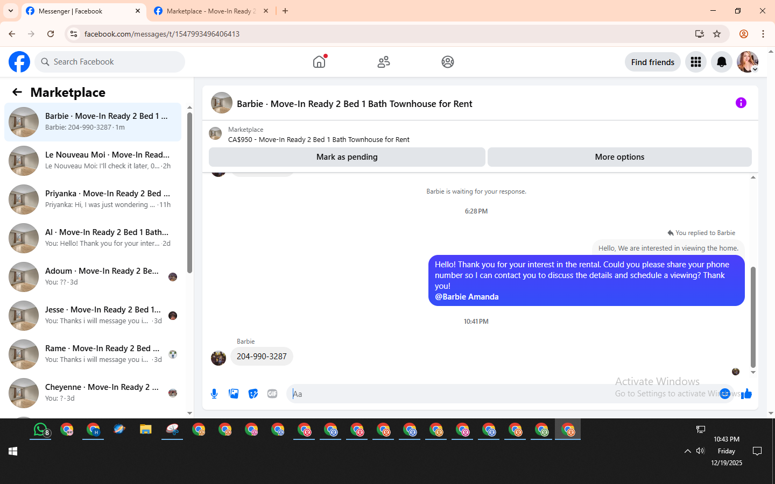The image size is (775, 484).
Task: Send a thumbs-up like
Action: coord(746,394)
